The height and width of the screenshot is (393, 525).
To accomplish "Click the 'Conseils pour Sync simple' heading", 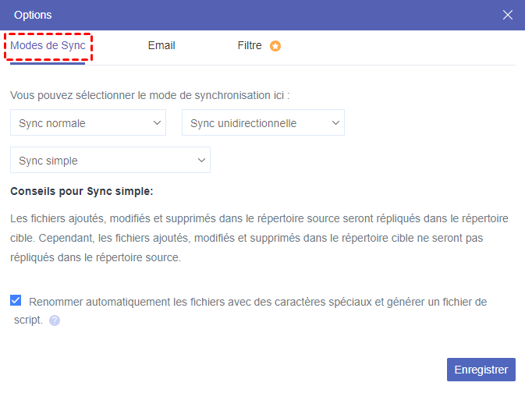I will click(x=82, y=191).
